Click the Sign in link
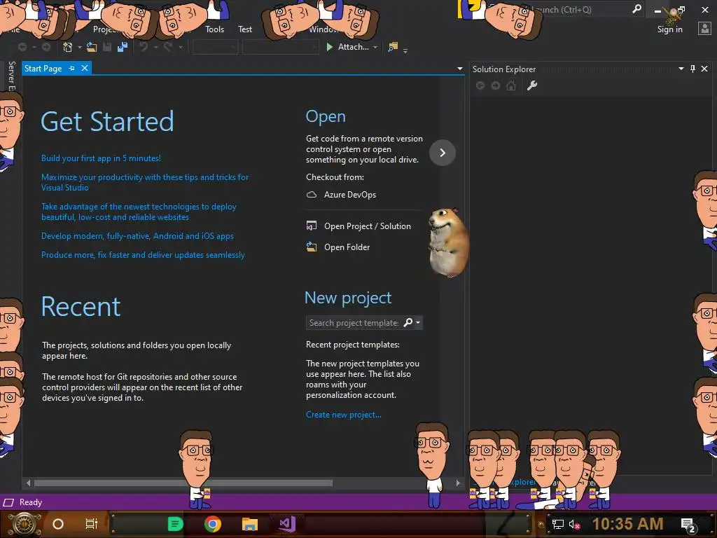Screen dimensions: 717x538 click(669, 29)
